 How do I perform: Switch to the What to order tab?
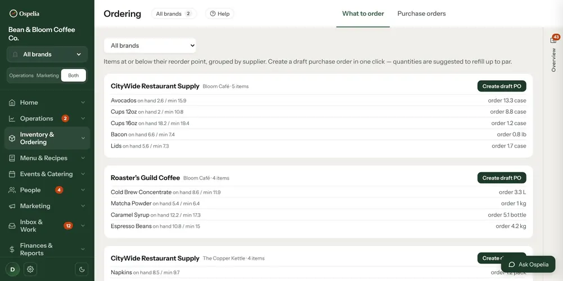pyautogui.click(x=363, y=13)
